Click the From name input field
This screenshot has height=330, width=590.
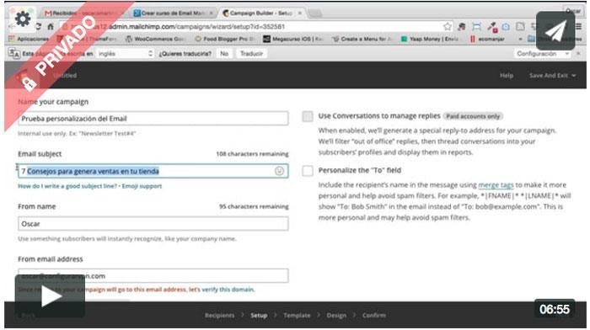point(153,224)
